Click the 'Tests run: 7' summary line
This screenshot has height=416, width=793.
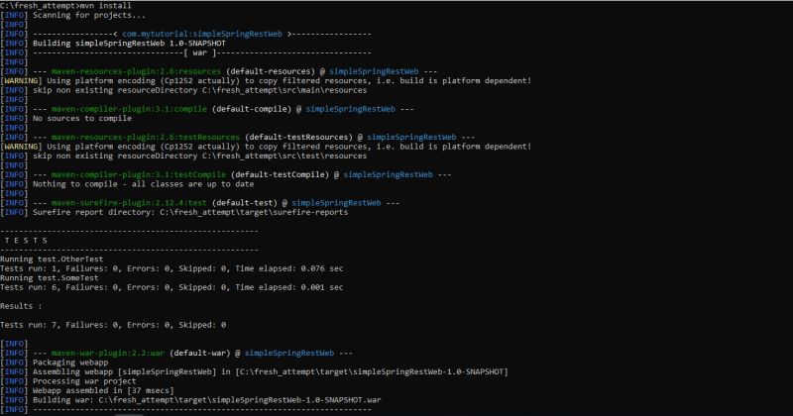pos(113,325)
